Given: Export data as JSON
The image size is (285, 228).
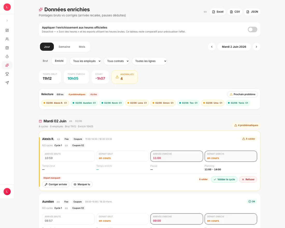Looking at the screenshot, I should (252, 12).
